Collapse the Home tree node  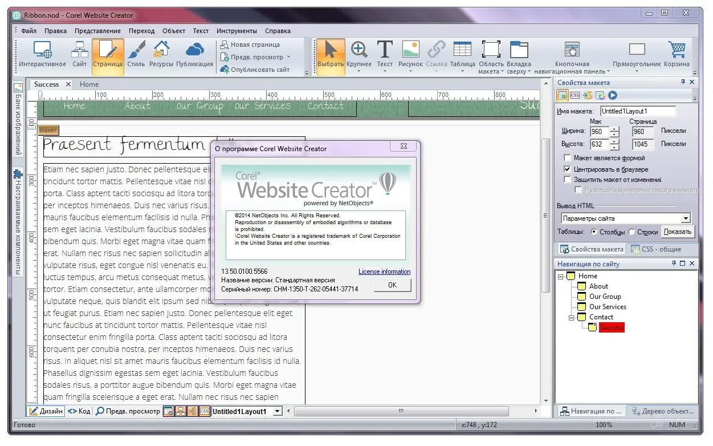point(562,276)
